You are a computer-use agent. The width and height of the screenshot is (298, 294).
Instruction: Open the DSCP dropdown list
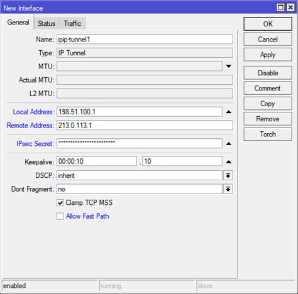[228, 175]
